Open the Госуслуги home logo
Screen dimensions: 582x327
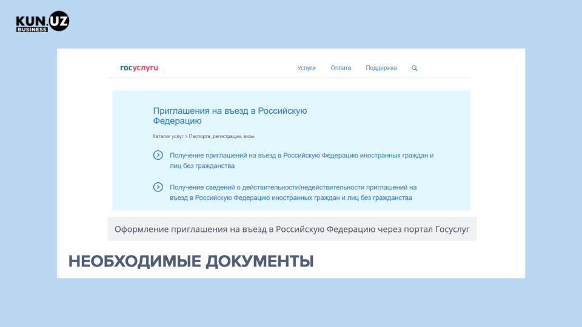pyautogui.click(x=139, y=68)
